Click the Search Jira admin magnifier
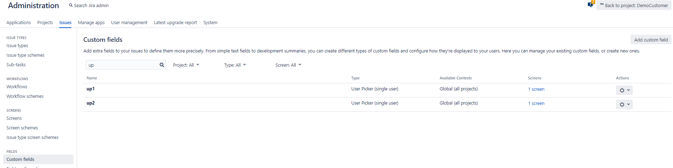Image resolution: width=673 pixels, height=168 pixels. (71, 5)
